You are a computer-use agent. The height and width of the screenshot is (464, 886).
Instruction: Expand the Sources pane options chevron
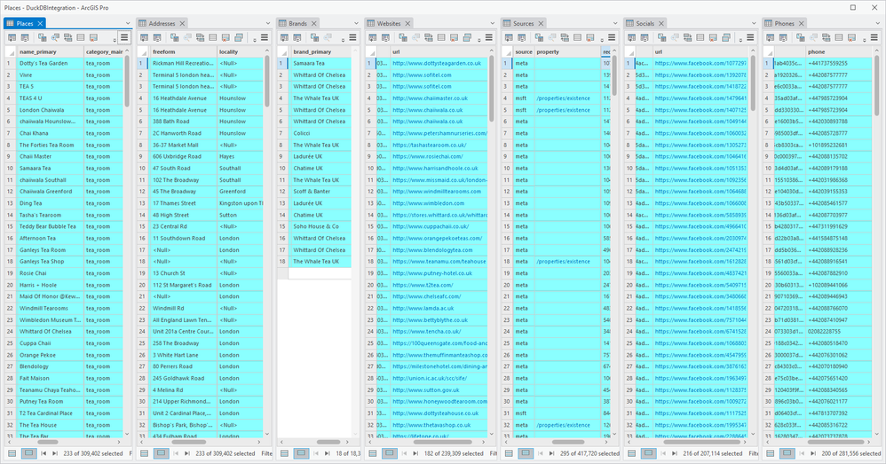click(615, 23)
